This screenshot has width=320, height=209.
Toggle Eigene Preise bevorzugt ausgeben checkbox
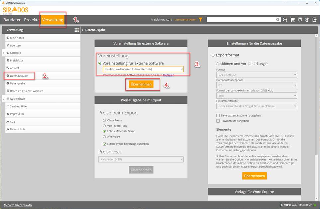[x=104, y=144]
